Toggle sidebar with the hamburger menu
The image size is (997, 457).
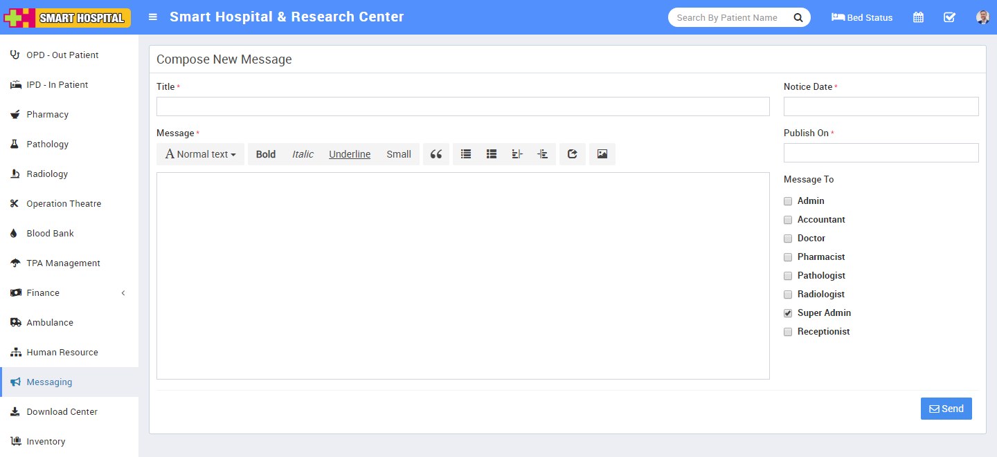[153, 17]
